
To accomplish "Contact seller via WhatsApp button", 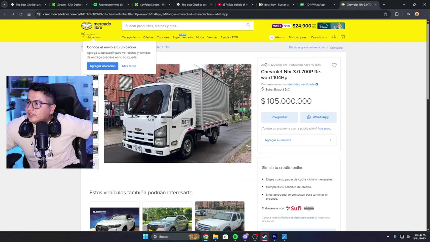I will pyautogui.click(x=318, y=117).
